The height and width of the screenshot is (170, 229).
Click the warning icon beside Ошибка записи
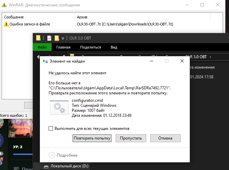click(x=6, y=24)
